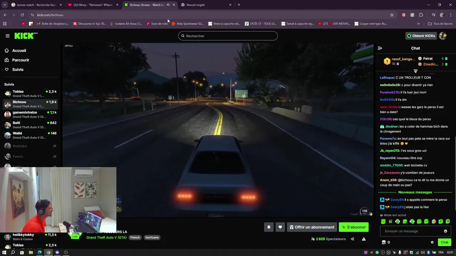Click the hurricane tag
The image size is (456, 256).
click(x=152, y=238)
